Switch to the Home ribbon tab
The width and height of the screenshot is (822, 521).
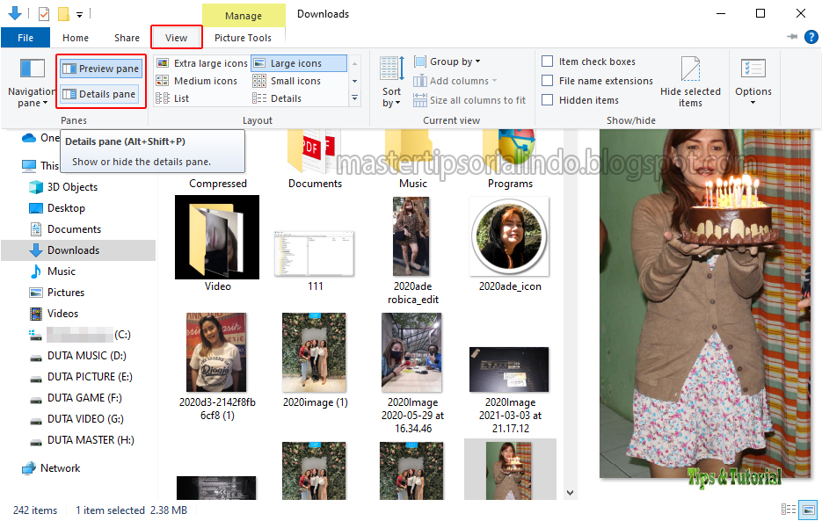coord(75,38)
